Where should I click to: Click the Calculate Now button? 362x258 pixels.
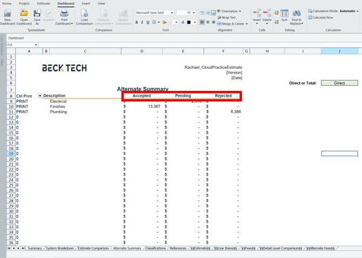pos(323,17)
